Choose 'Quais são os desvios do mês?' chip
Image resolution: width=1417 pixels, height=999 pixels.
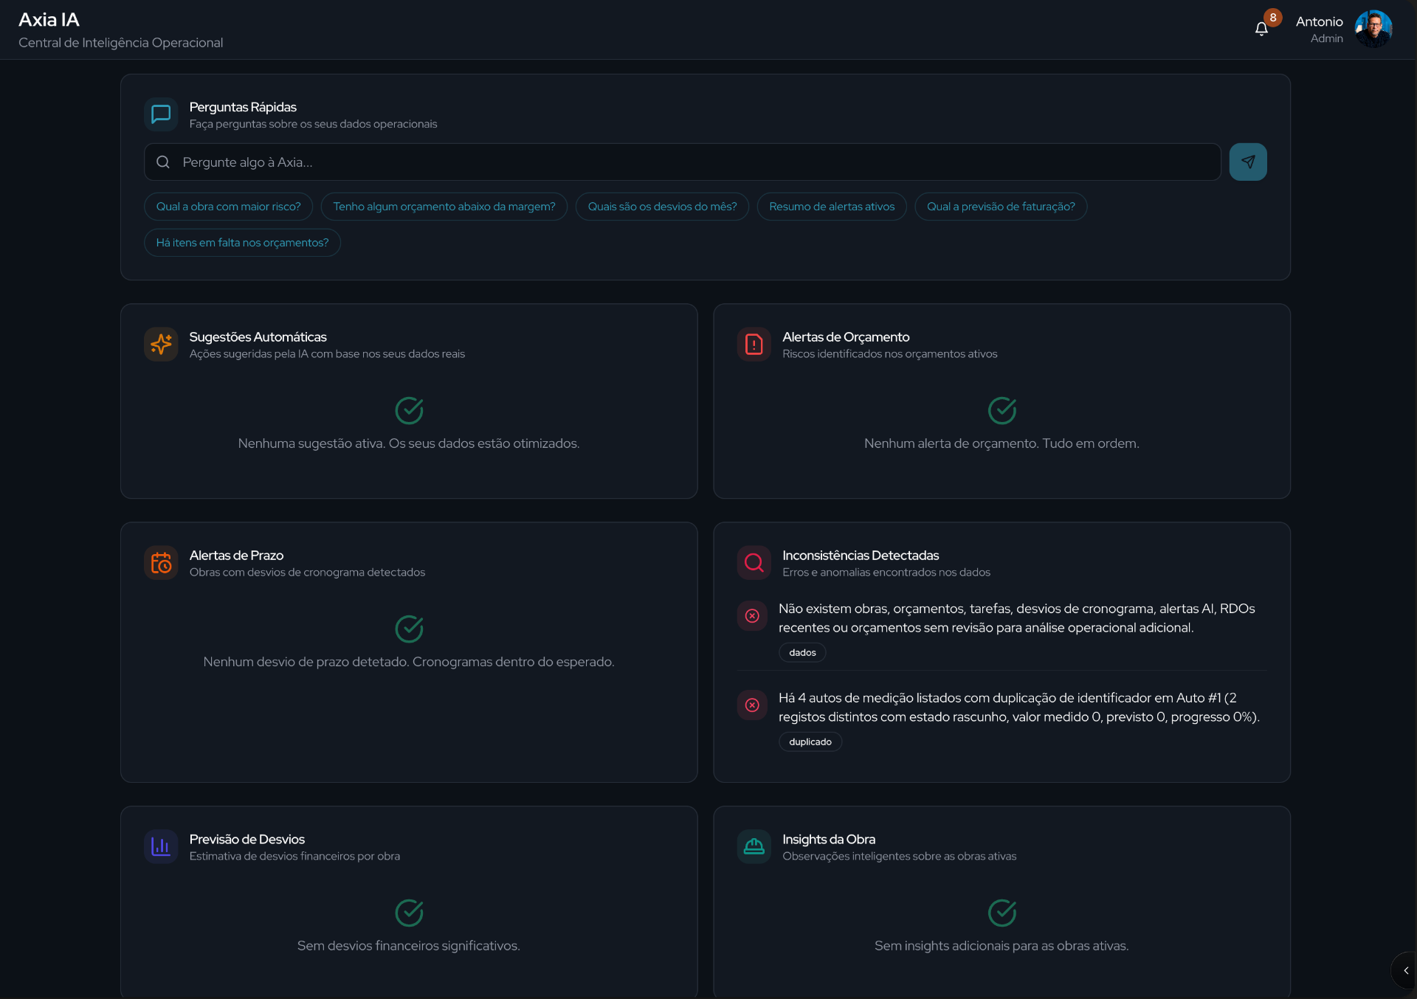click(x=662, y=207)
